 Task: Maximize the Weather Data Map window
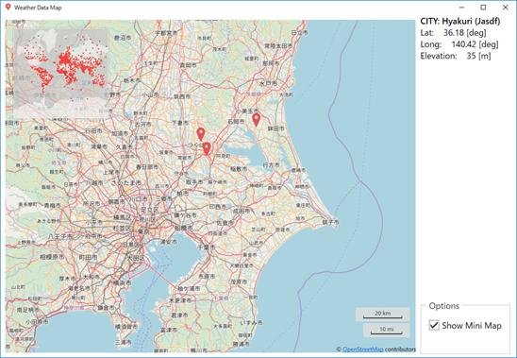click(483, 8)
